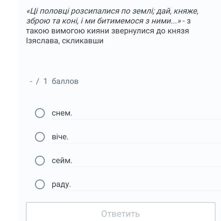Mark the "сейм." radio option
This screenshot has width=221, height=221.
click(x=40, y=161)
